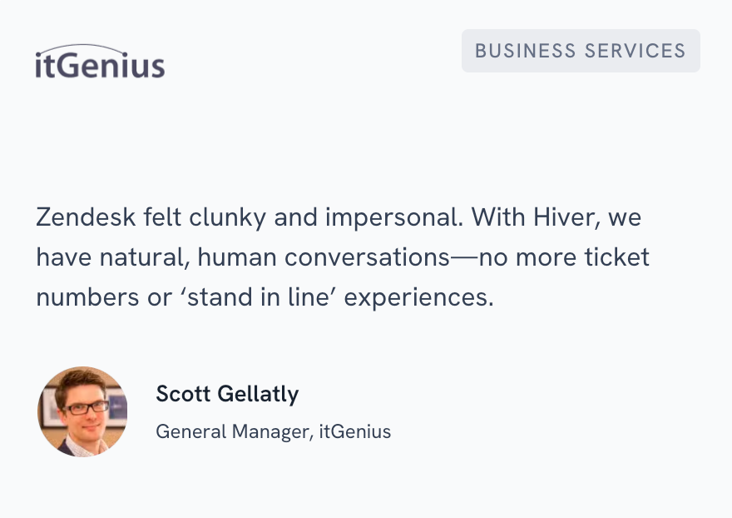Click the word "SERVICES" in the tag
This screenshot has width=732, height=518.
coord(636,51)
